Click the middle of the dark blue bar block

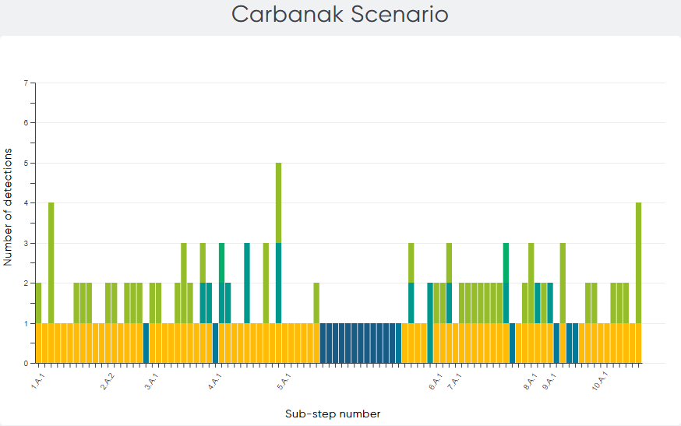click(x=360, y=343)
